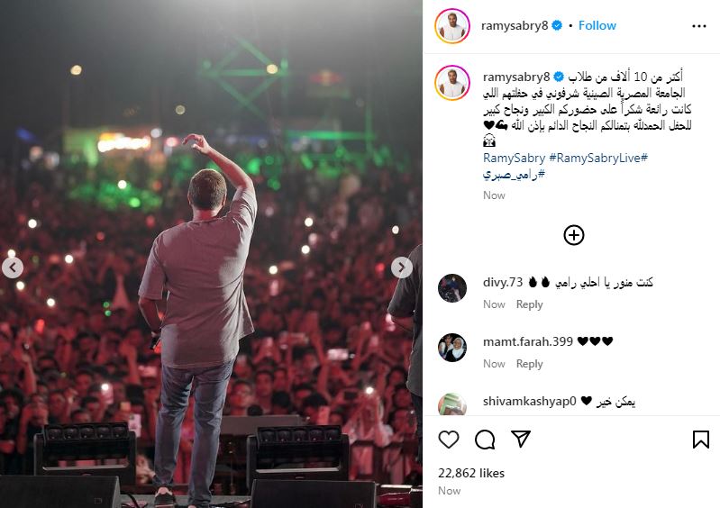The image size is (720, 508).
Task: Open mamt.farah.399 profile avatar
Action: click(452, 348)
